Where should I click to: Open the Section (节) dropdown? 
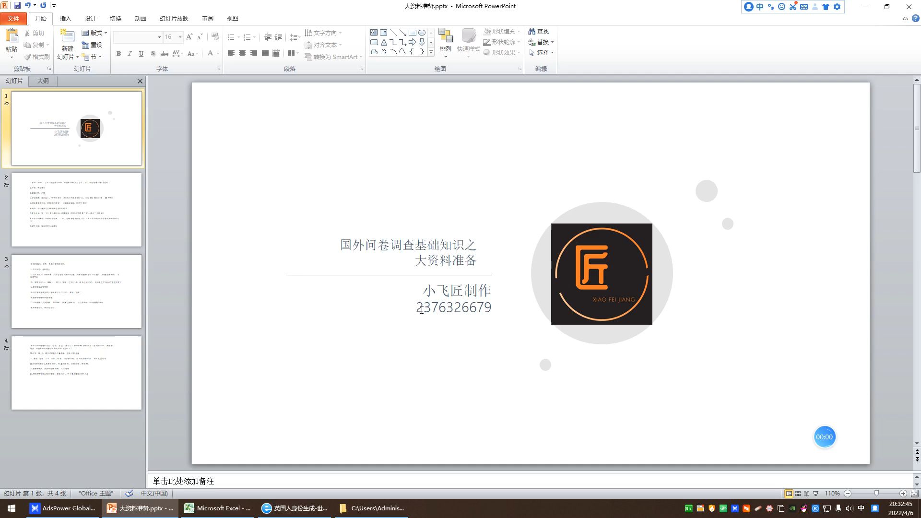tap(92, 57)
